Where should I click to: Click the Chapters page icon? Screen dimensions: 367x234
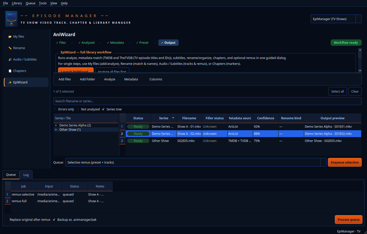click(10, 71)
